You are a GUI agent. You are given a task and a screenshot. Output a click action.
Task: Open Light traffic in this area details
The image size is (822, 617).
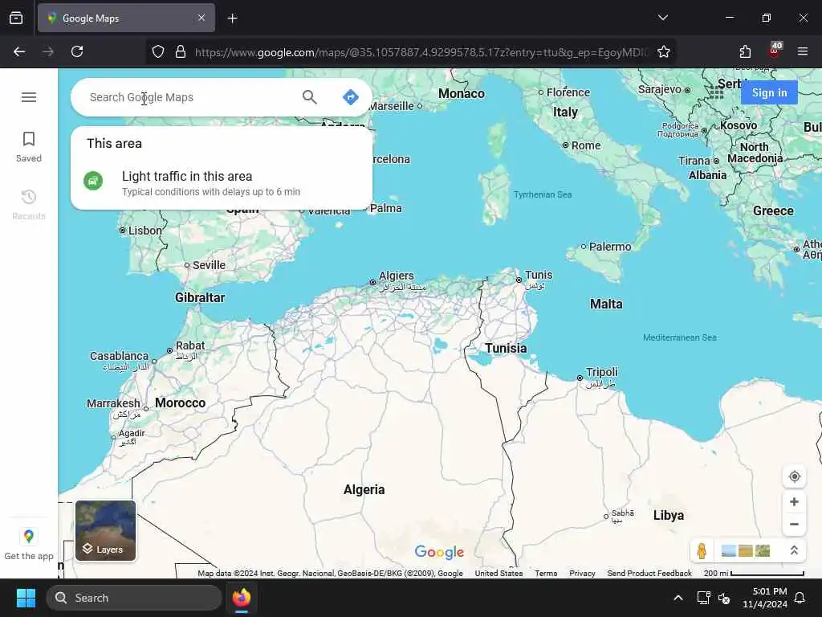point(222,182)
